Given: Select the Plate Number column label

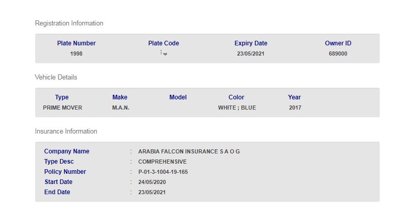Looking at the screenshot, I should 77,43.
